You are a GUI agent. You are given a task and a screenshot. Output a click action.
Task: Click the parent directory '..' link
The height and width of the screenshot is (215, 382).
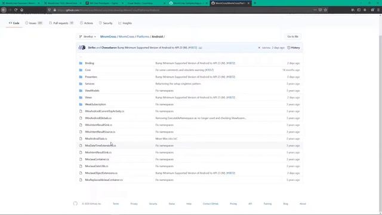81,57
